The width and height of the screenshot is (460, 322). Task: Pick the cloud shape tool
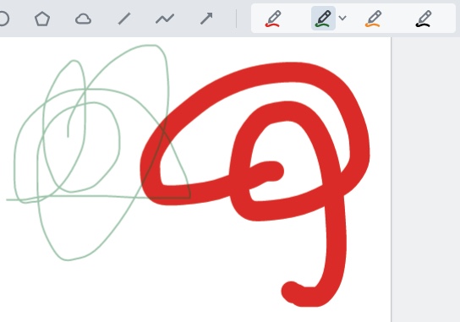84,19
